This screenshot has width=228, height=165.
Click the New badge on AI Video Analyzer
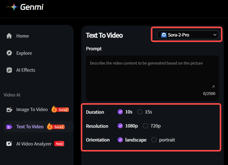click(59, 143)
